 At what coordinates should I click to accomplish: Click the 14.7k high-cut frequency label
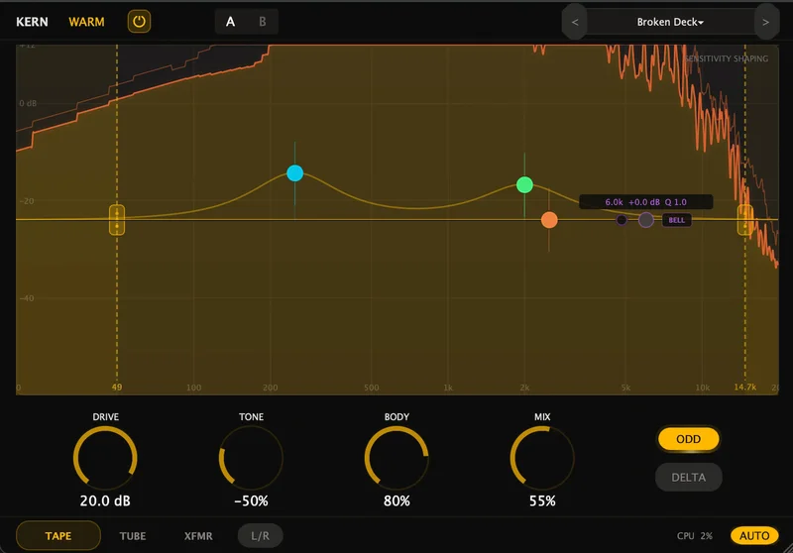[x=745, y=387]
